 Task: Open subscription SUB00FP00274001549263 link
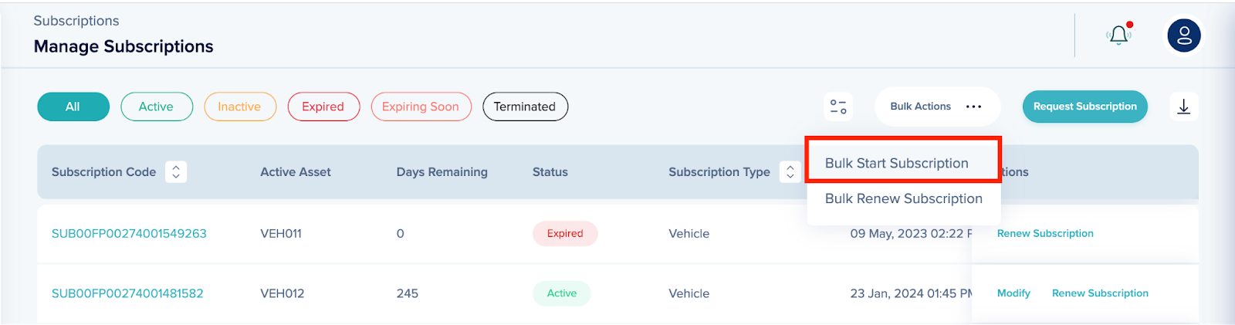[129, 233]
